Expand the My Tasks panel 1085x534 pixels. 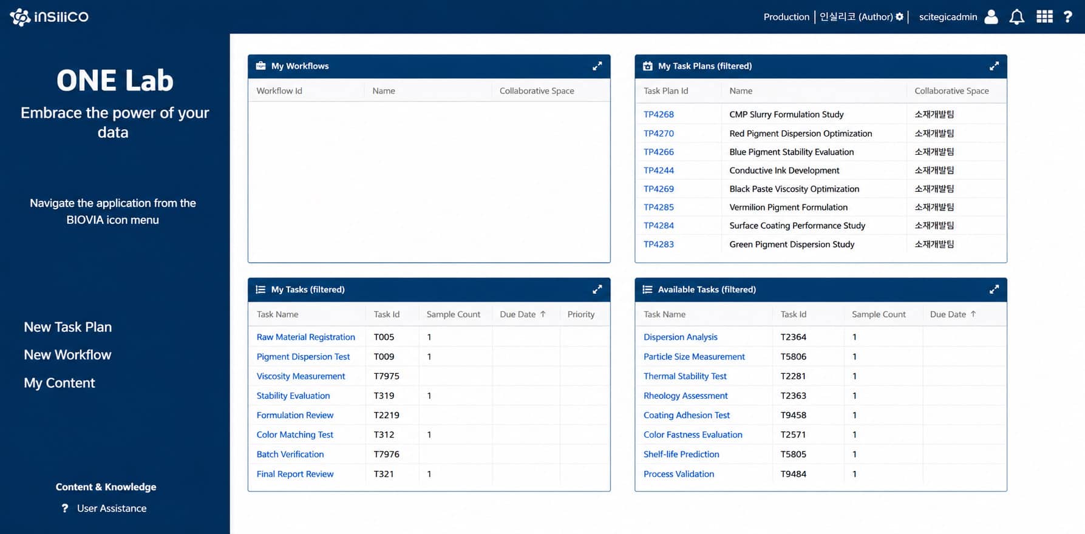[x=597, y=289]
